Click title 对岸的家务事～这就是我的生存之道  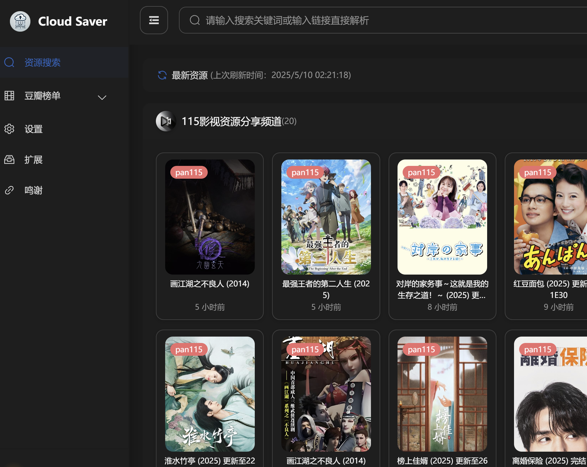(442, 289)
